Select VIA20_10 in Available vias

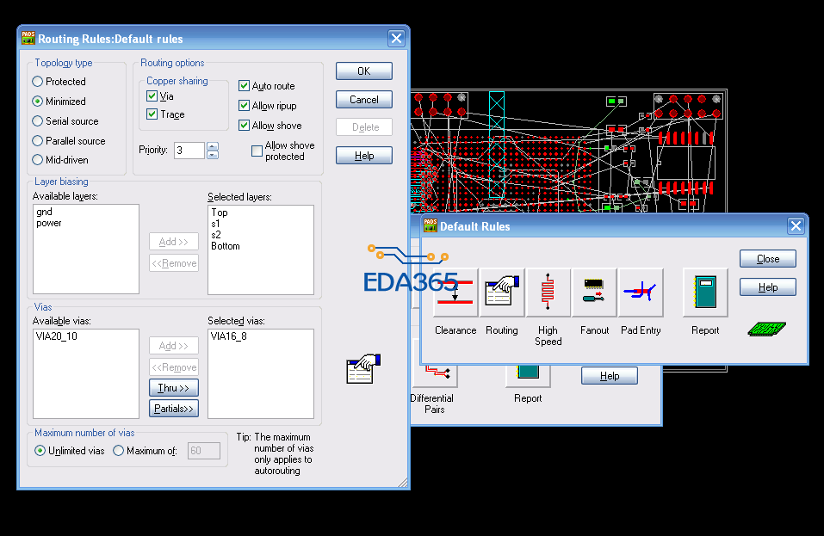coord(57,336)
